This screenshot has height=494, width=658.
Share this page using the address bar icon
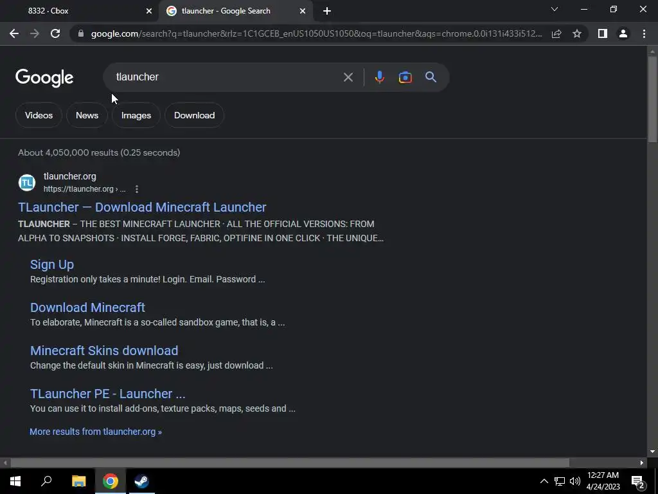[556, 33]
